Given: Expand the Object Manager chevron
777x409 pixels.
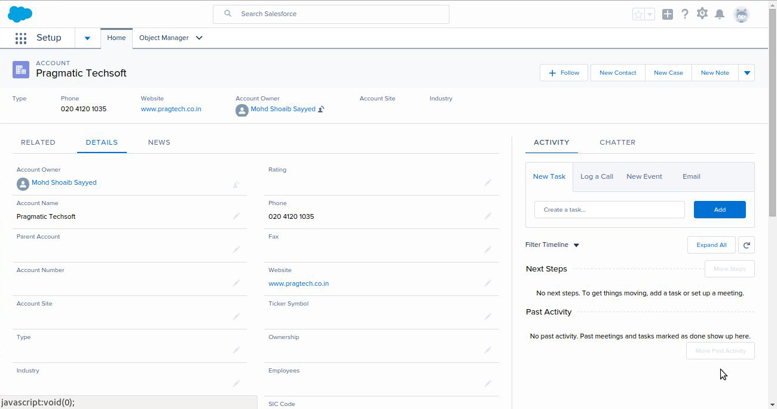Looking at the screenshot, I should coord(199,38).
